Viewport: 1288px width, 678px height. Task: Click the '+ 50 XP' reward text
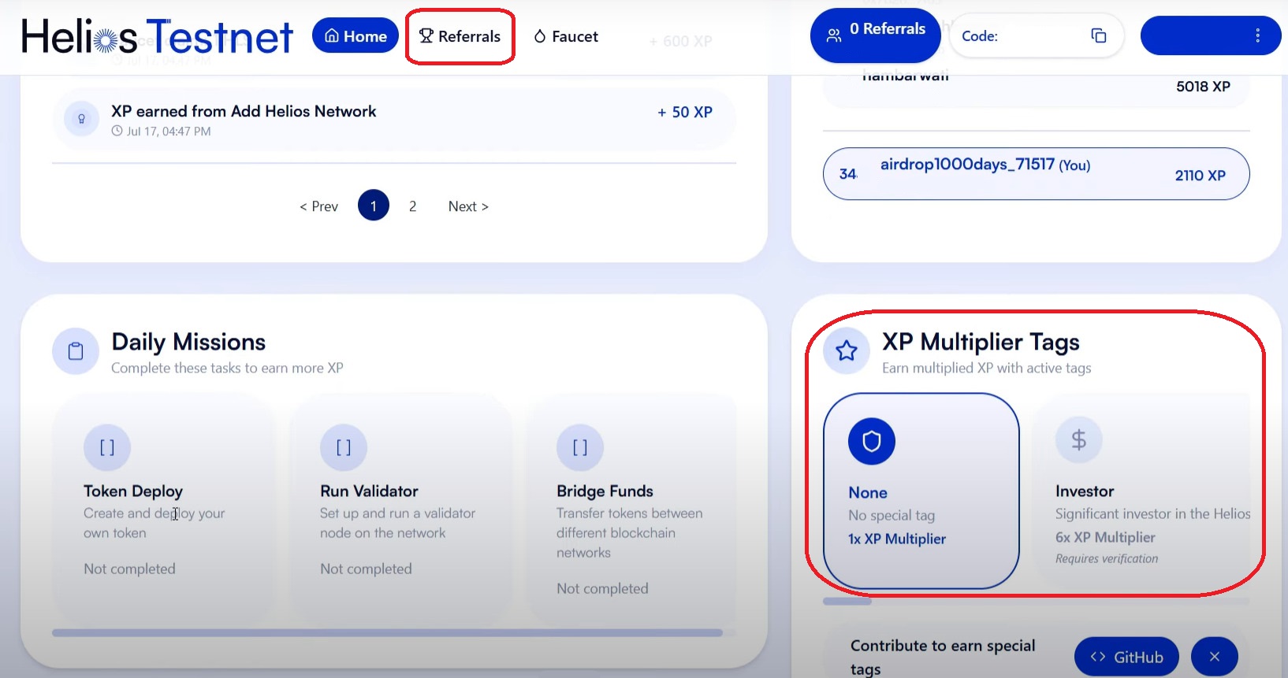coord(685,113)
